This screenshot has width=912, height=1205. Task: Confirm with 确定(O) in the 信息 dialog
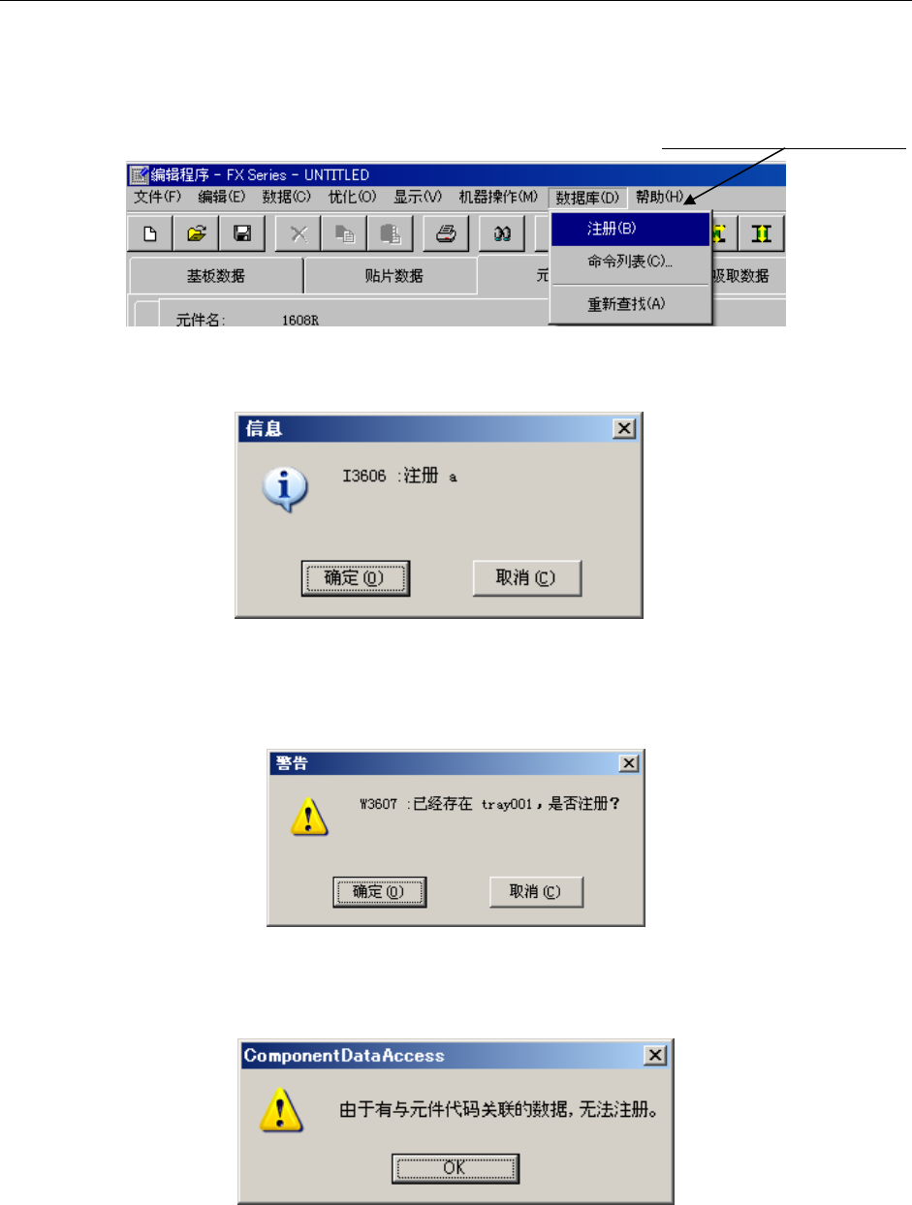pos(355,577)
